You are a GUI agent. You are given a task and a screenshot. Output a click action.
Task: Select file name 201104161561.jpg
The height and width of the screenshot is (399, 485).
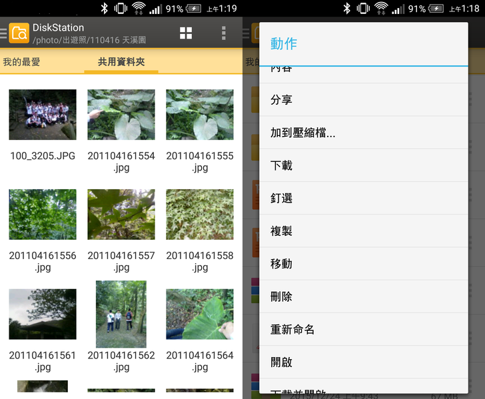coord(43,362)
